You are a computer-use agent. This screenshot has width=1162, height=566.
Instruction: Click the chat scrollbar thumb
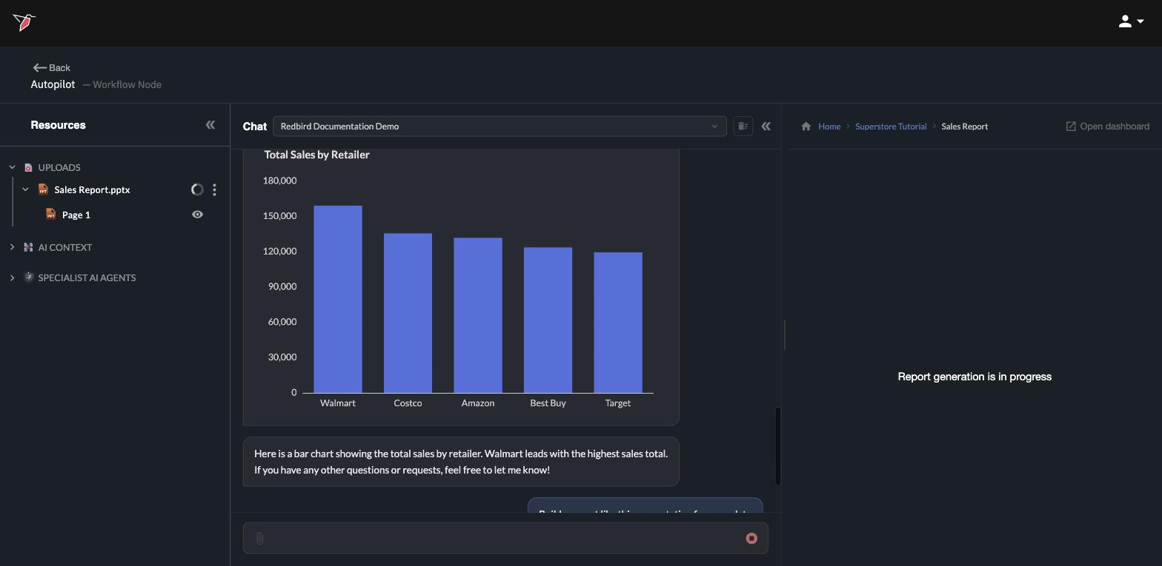click(777, 446)
